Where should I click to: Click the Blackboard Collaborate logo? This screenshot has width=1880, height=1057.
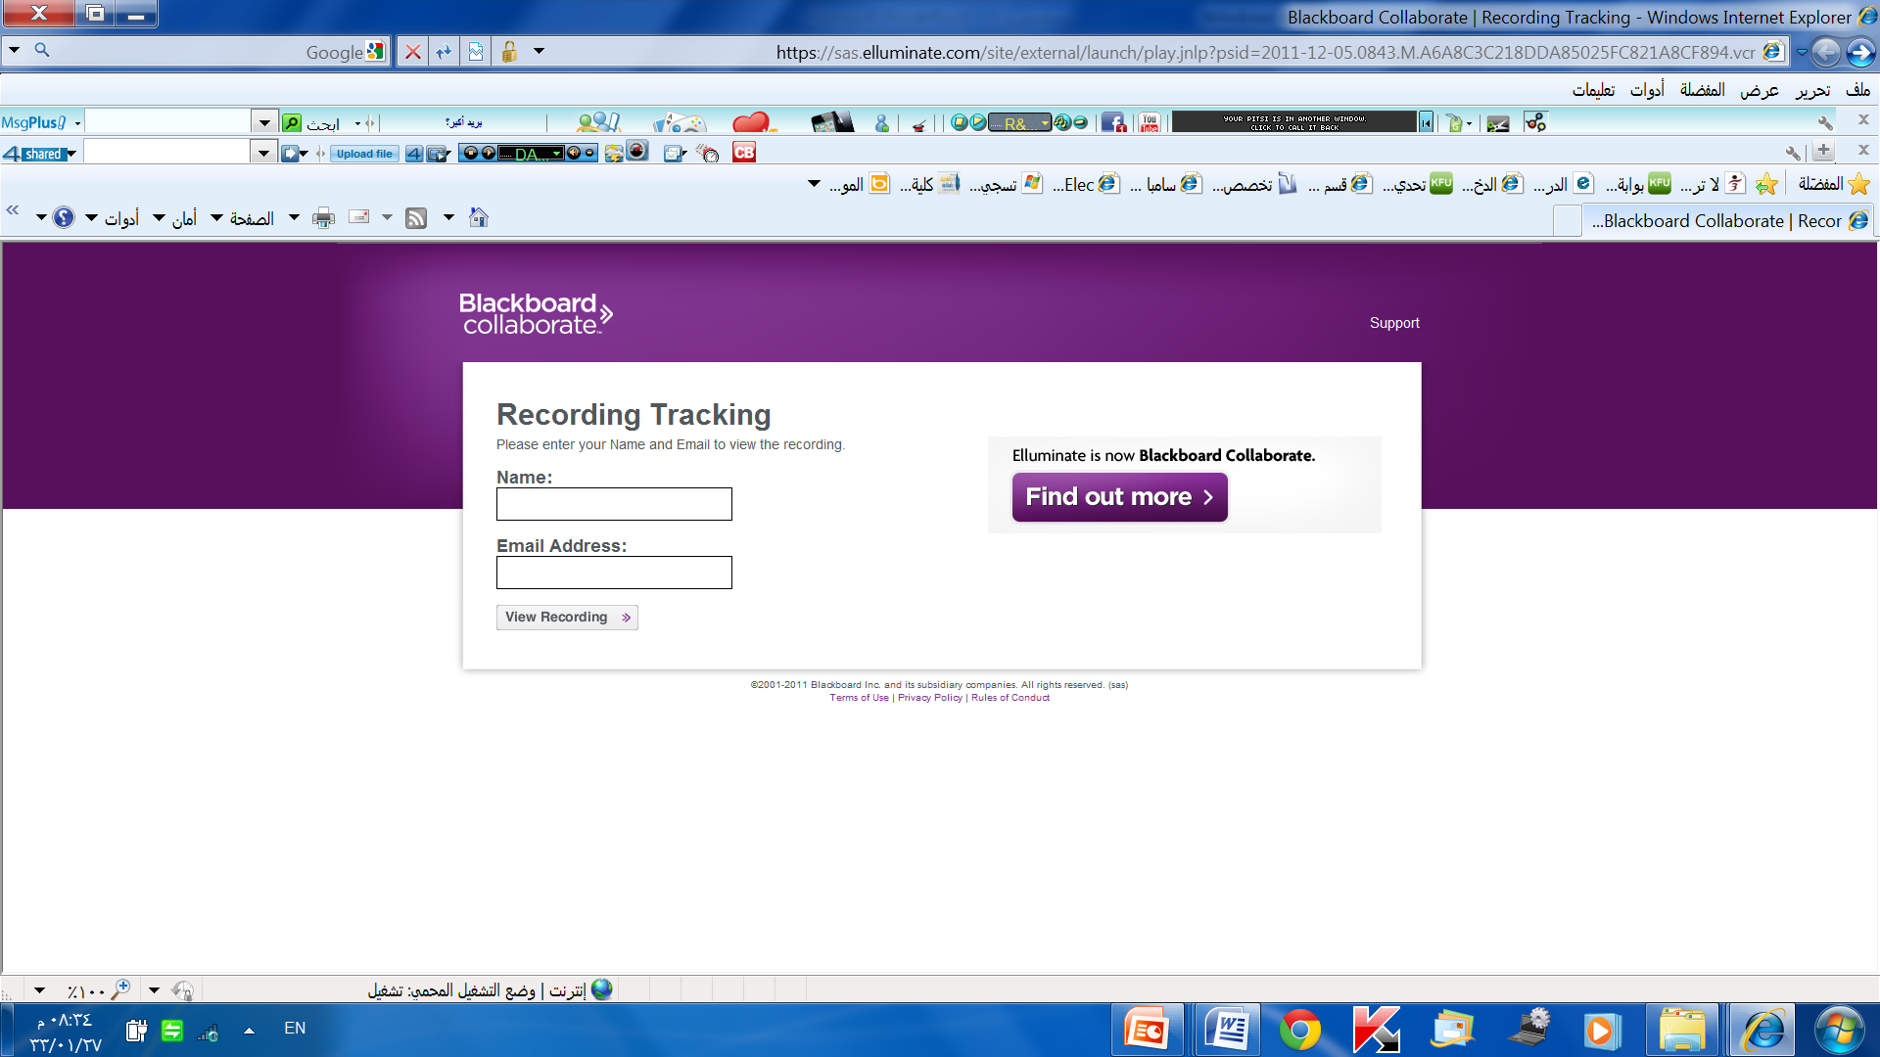click(537, 314)
